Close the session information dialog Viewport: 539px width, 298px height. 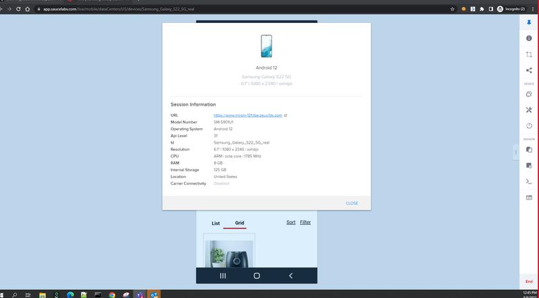(352, 204)
